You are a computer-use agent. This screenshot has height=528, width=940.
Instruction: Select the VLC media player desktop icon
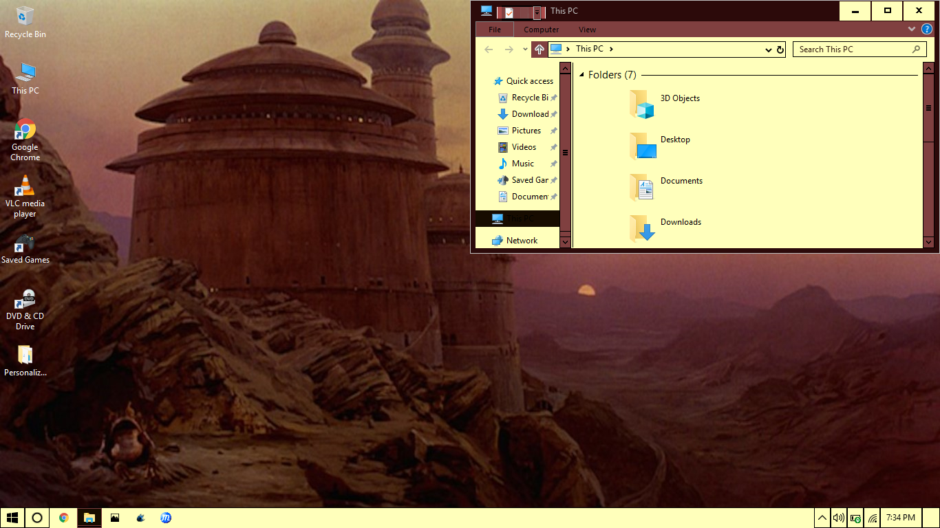(x=25, y=197)
